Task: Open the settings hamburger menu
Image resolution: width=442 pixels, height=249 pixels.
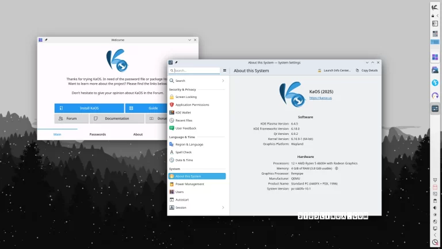Action: tap(224, 70)
